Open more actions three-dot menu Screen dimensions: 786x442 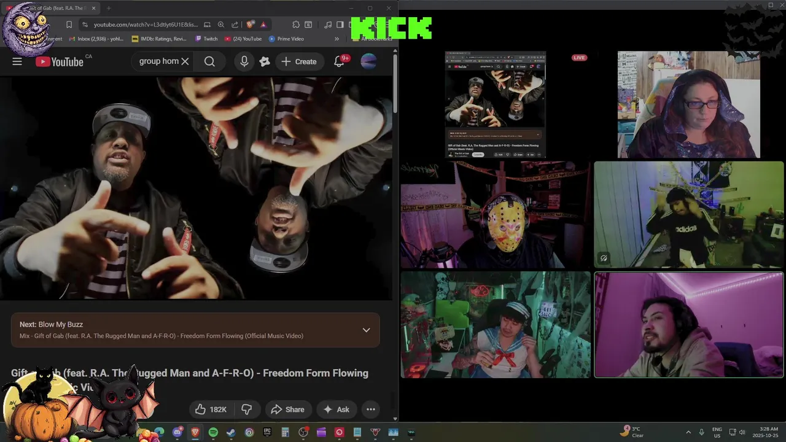click(x=371, y=409)
